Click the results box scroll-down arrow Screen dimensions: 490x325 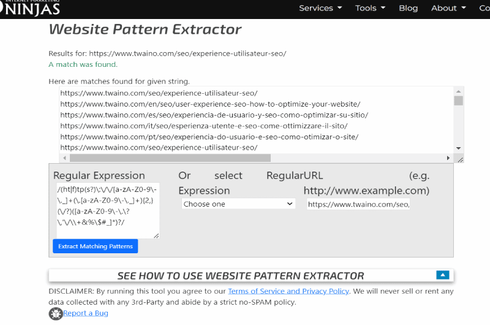click(458, 148)
